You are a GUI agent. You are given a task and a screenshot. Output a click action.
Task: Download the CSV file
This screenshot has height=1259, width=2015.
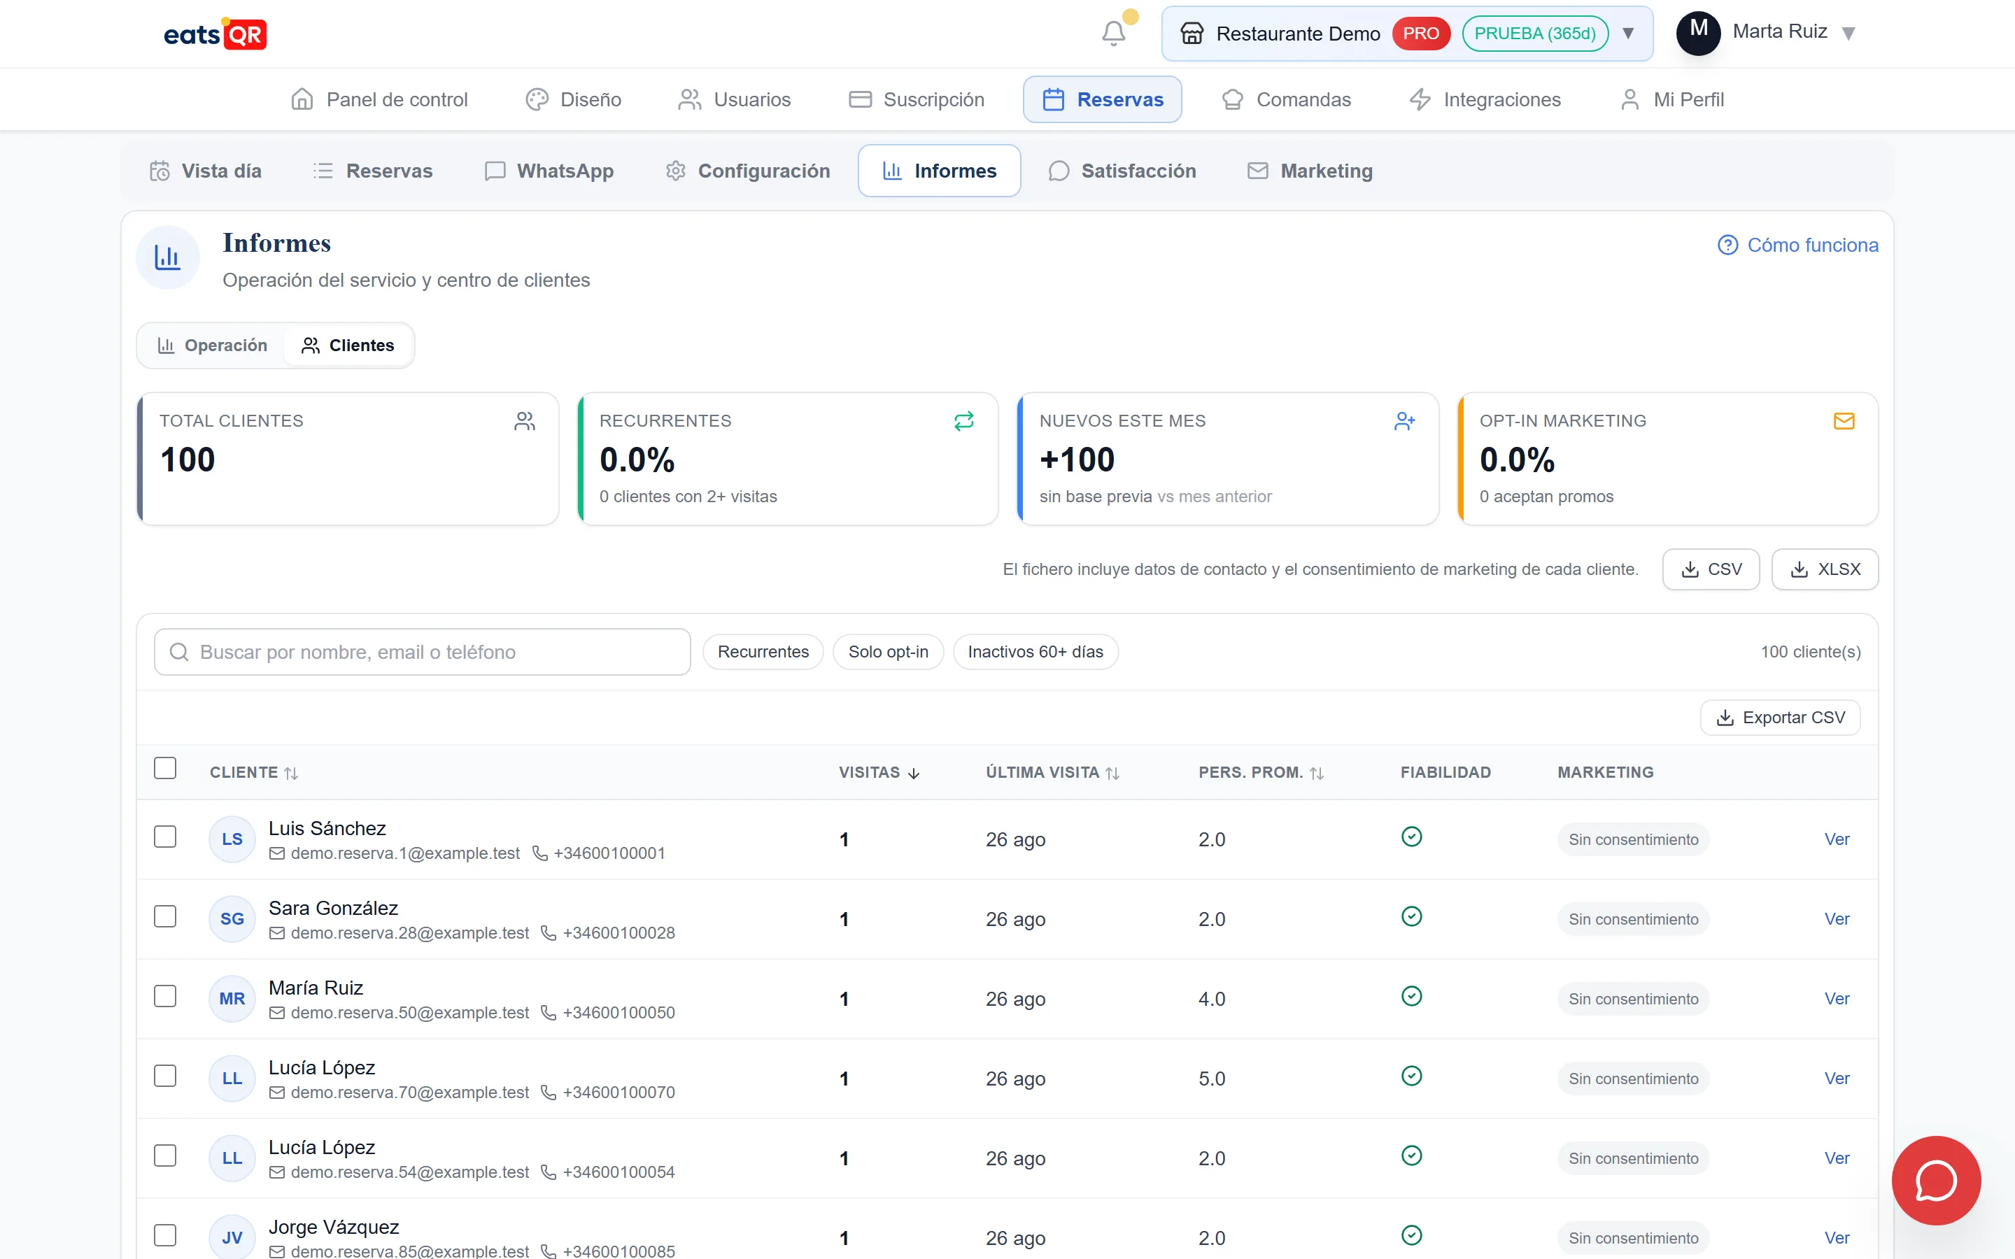pos(1711,569)
